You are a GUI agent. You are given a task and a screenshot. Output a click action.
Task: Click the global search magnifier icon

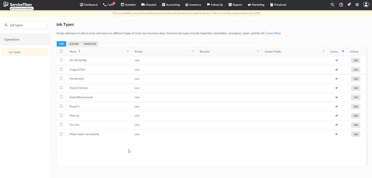(332, 5)
